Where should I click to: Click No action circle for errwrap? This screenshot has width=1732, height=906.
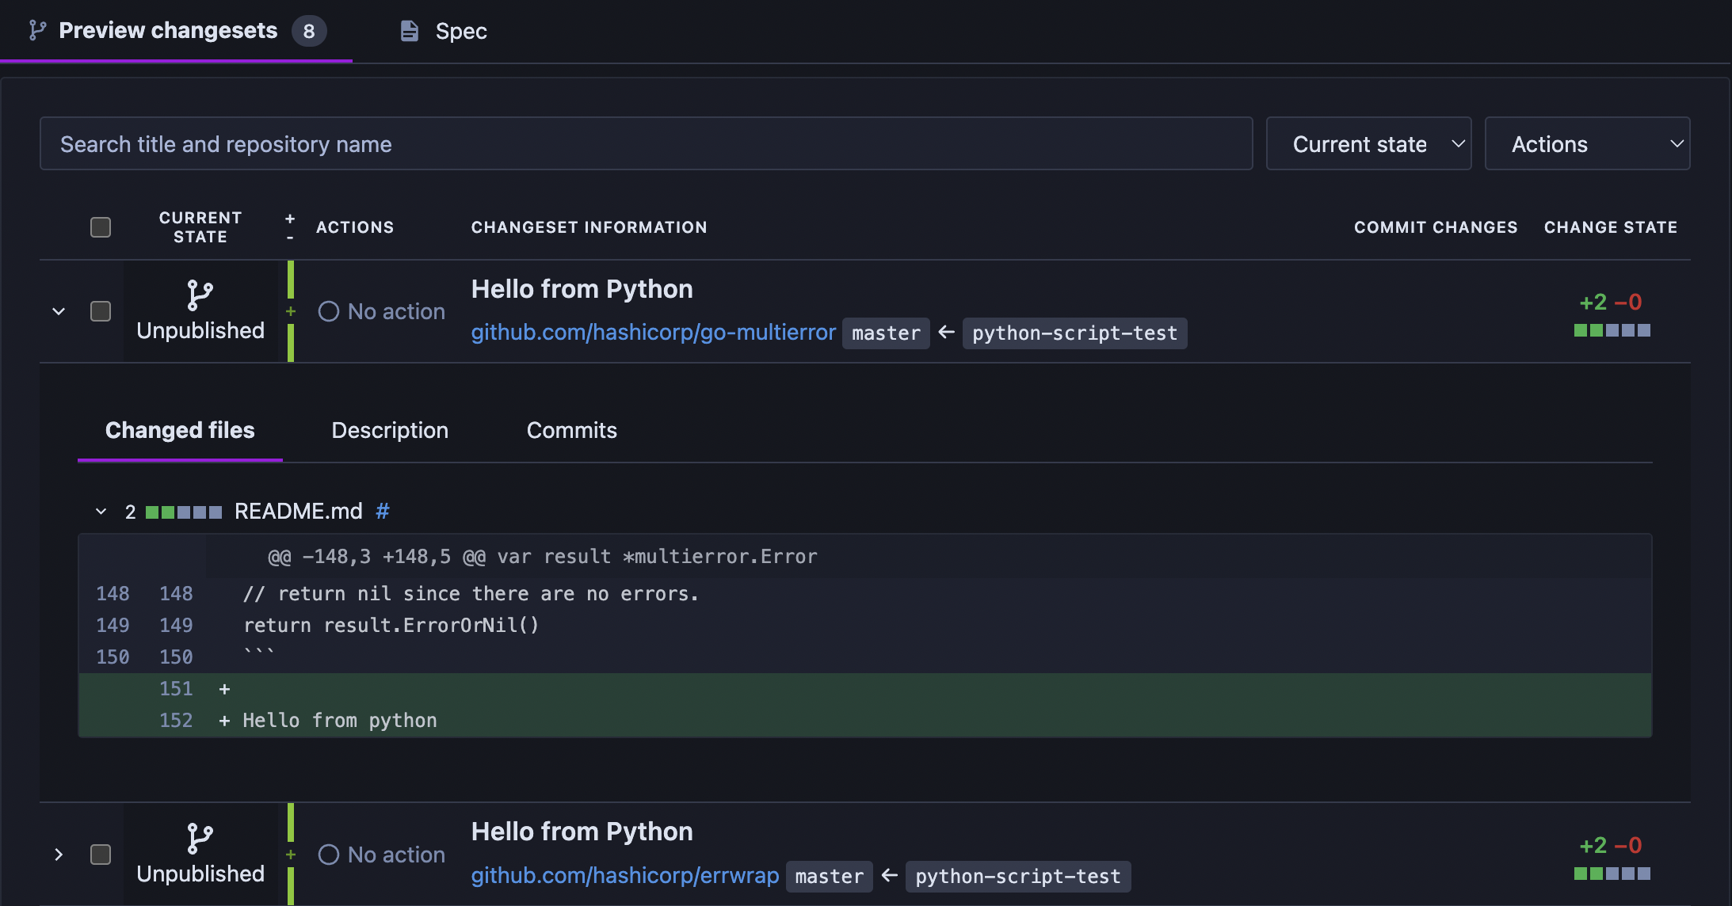329,855
